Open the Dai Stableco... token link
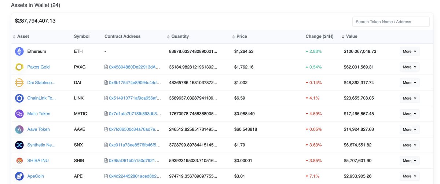This screenshot has height=184, width=440. pyautogui.click(x=41, y=82)
